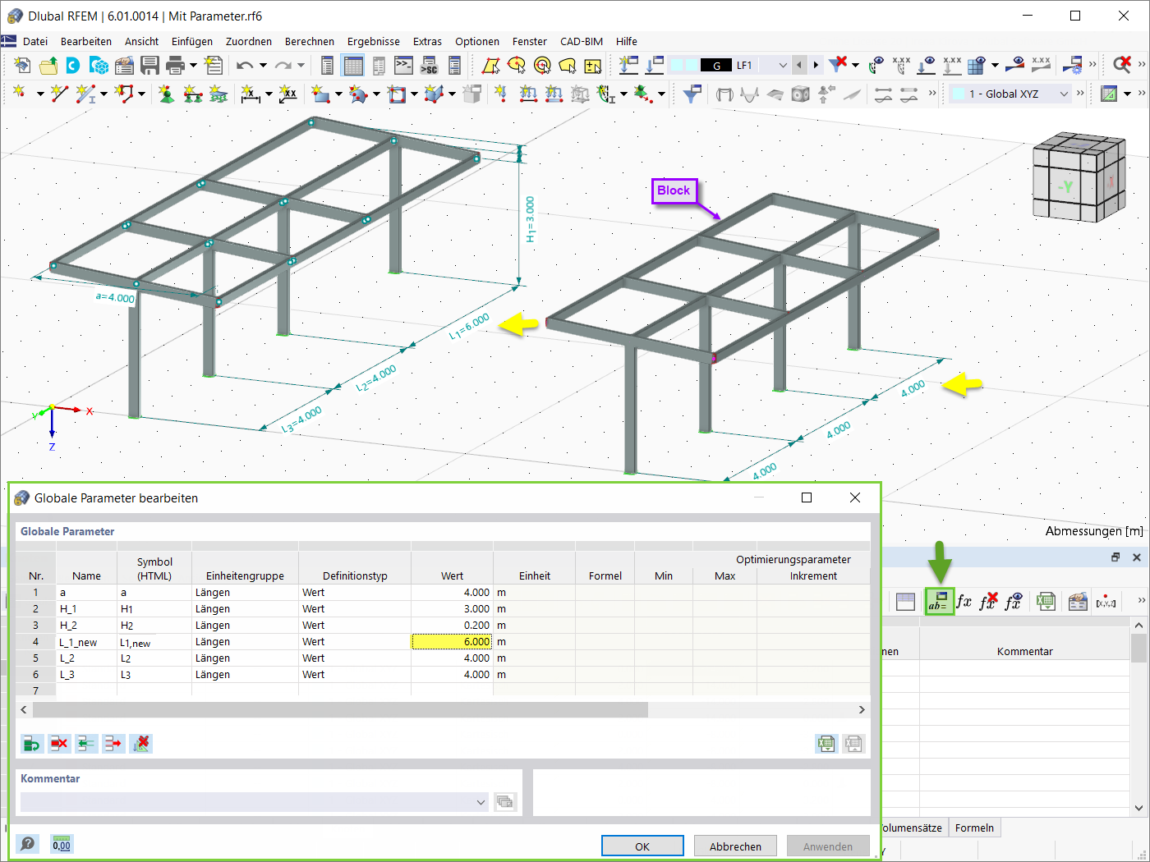Toggle surface mesh visibility eye icon

977,66
